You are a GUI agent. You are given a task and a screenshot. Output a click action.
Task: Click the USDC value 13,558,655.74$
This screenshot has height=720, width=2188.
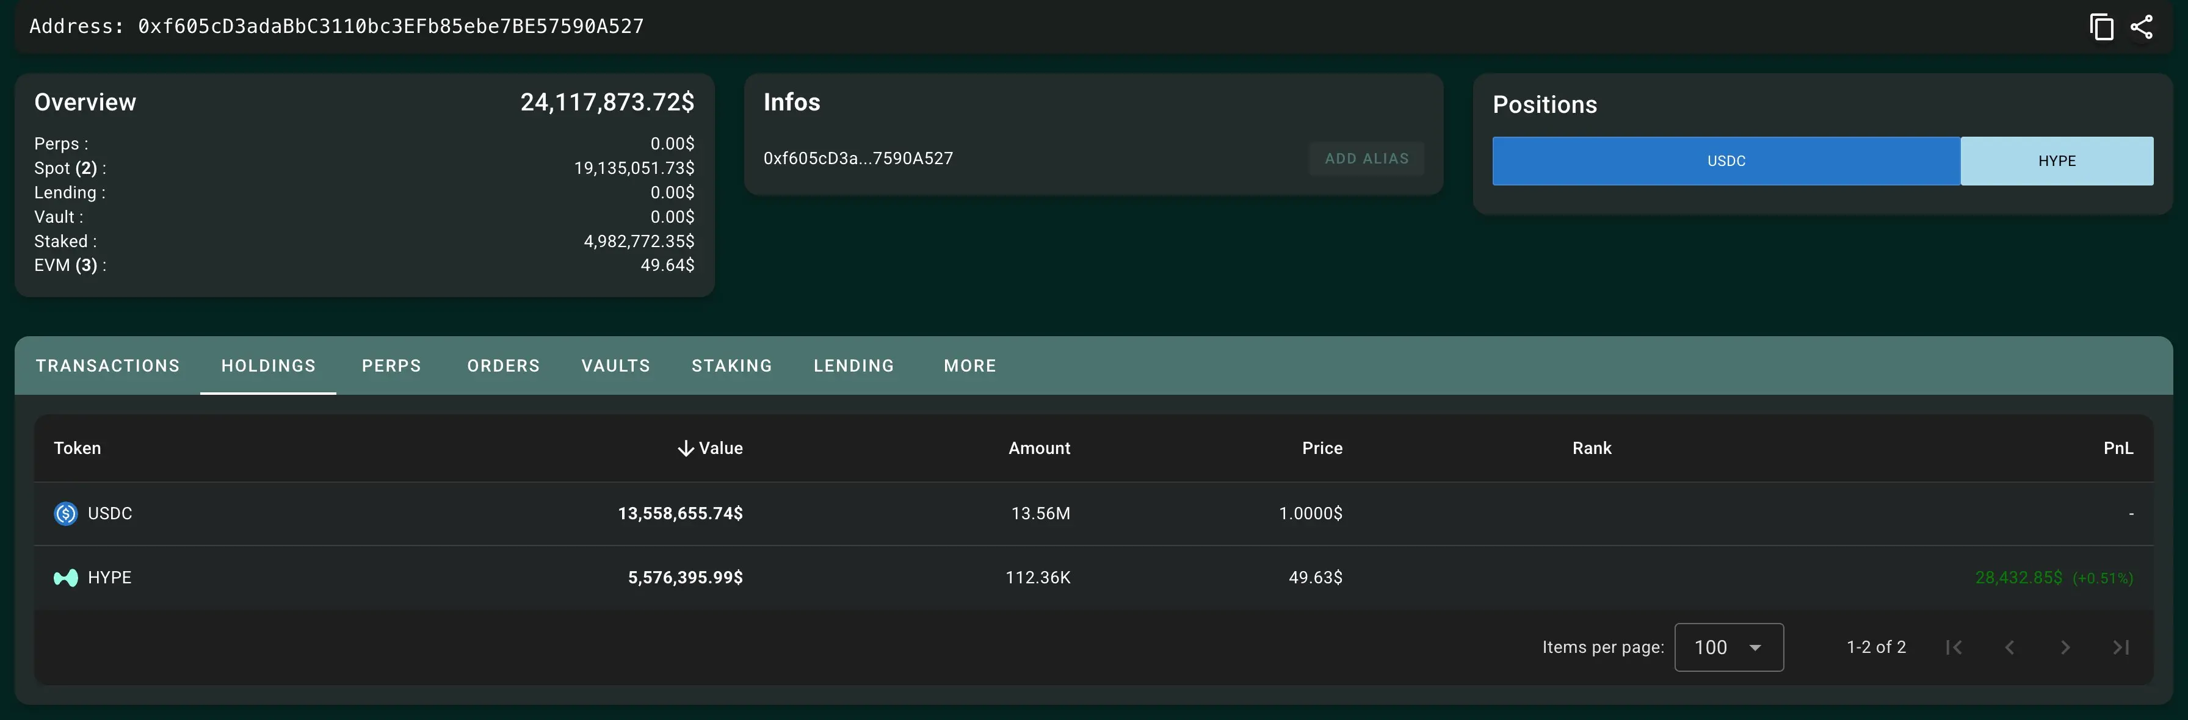[x=680, y=514]
